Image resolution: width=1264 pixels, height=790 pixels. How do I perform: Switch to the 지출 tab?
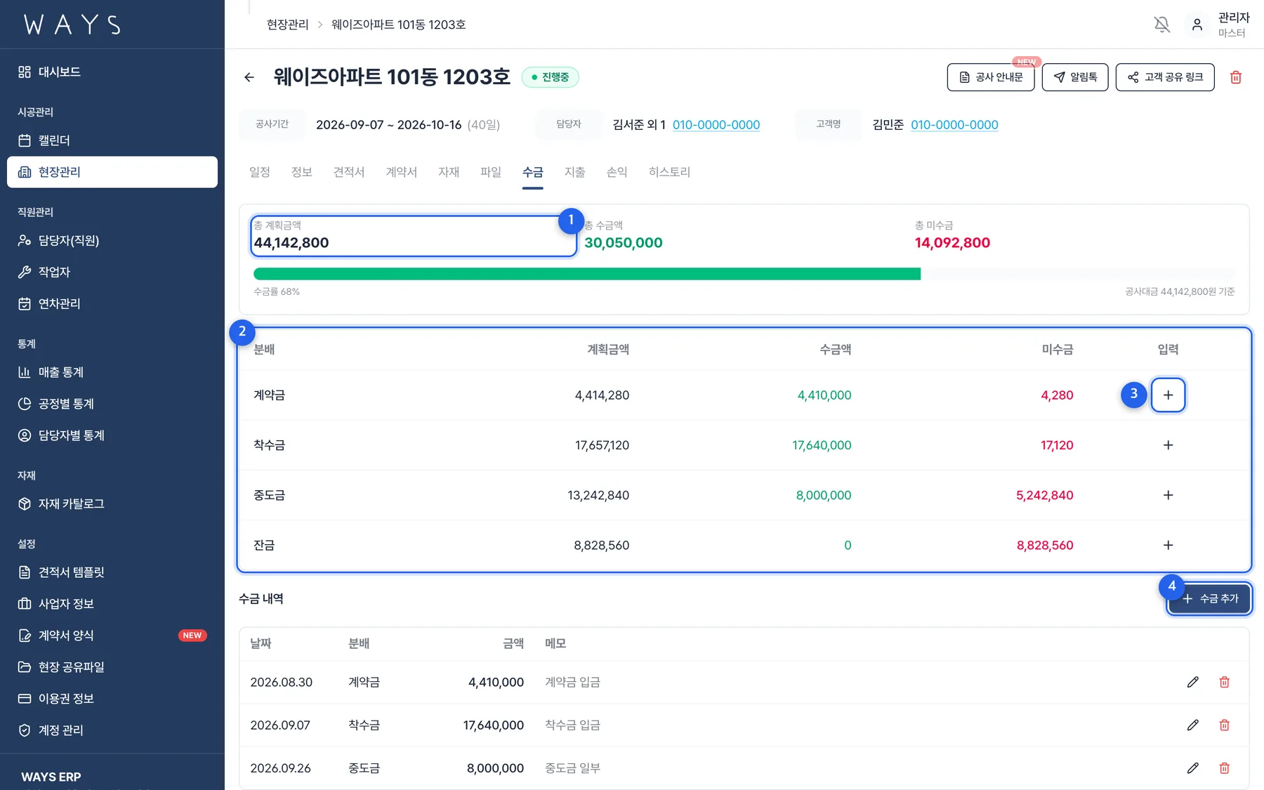tap(575, 172)
